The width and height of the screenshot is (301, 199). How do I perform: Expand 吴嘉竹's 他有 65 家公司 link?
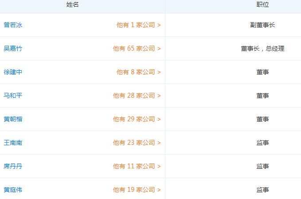137,49
